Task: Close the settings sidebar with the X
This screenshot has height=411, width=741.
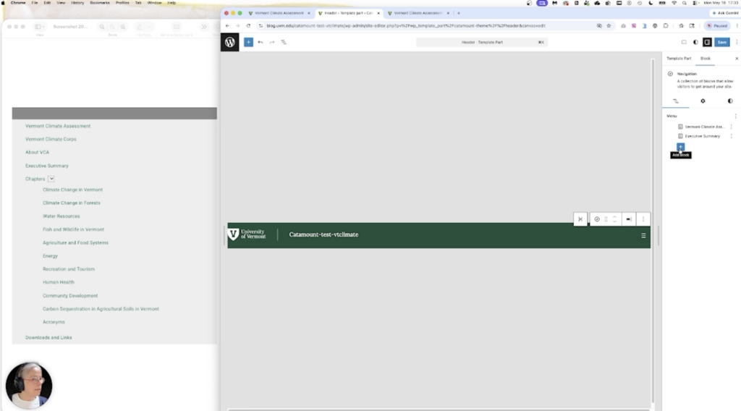Action: pos(736,58)
